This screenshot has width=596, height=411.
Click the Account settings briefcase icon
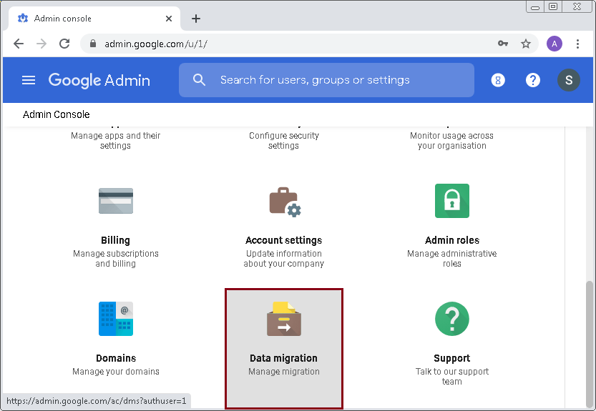(x=285, y=202)
